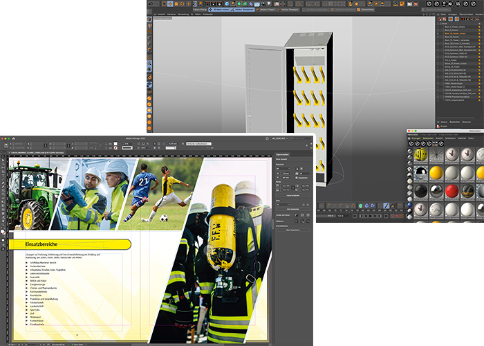
Task: Select the Eigenschaften panel tab in InDesign
Action: [x=282, y=154]
